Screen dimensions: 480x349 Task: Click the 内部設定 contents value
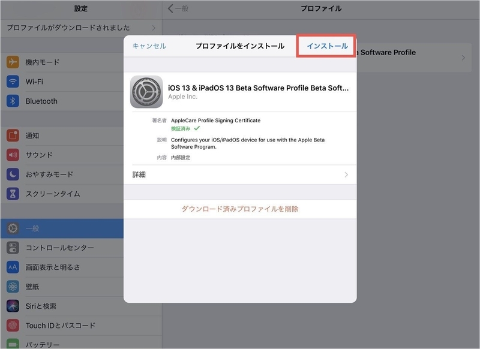click(181, 158)
